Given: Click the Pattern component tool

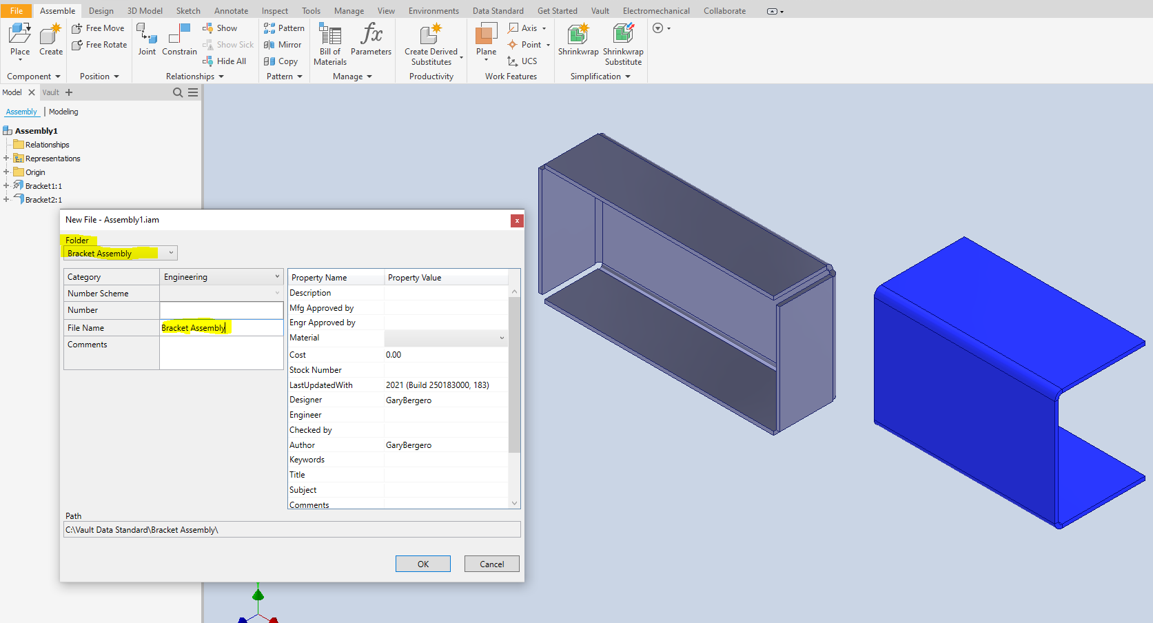Looking at the screenshot, I should pyautogui.click(x=284, y=28).
